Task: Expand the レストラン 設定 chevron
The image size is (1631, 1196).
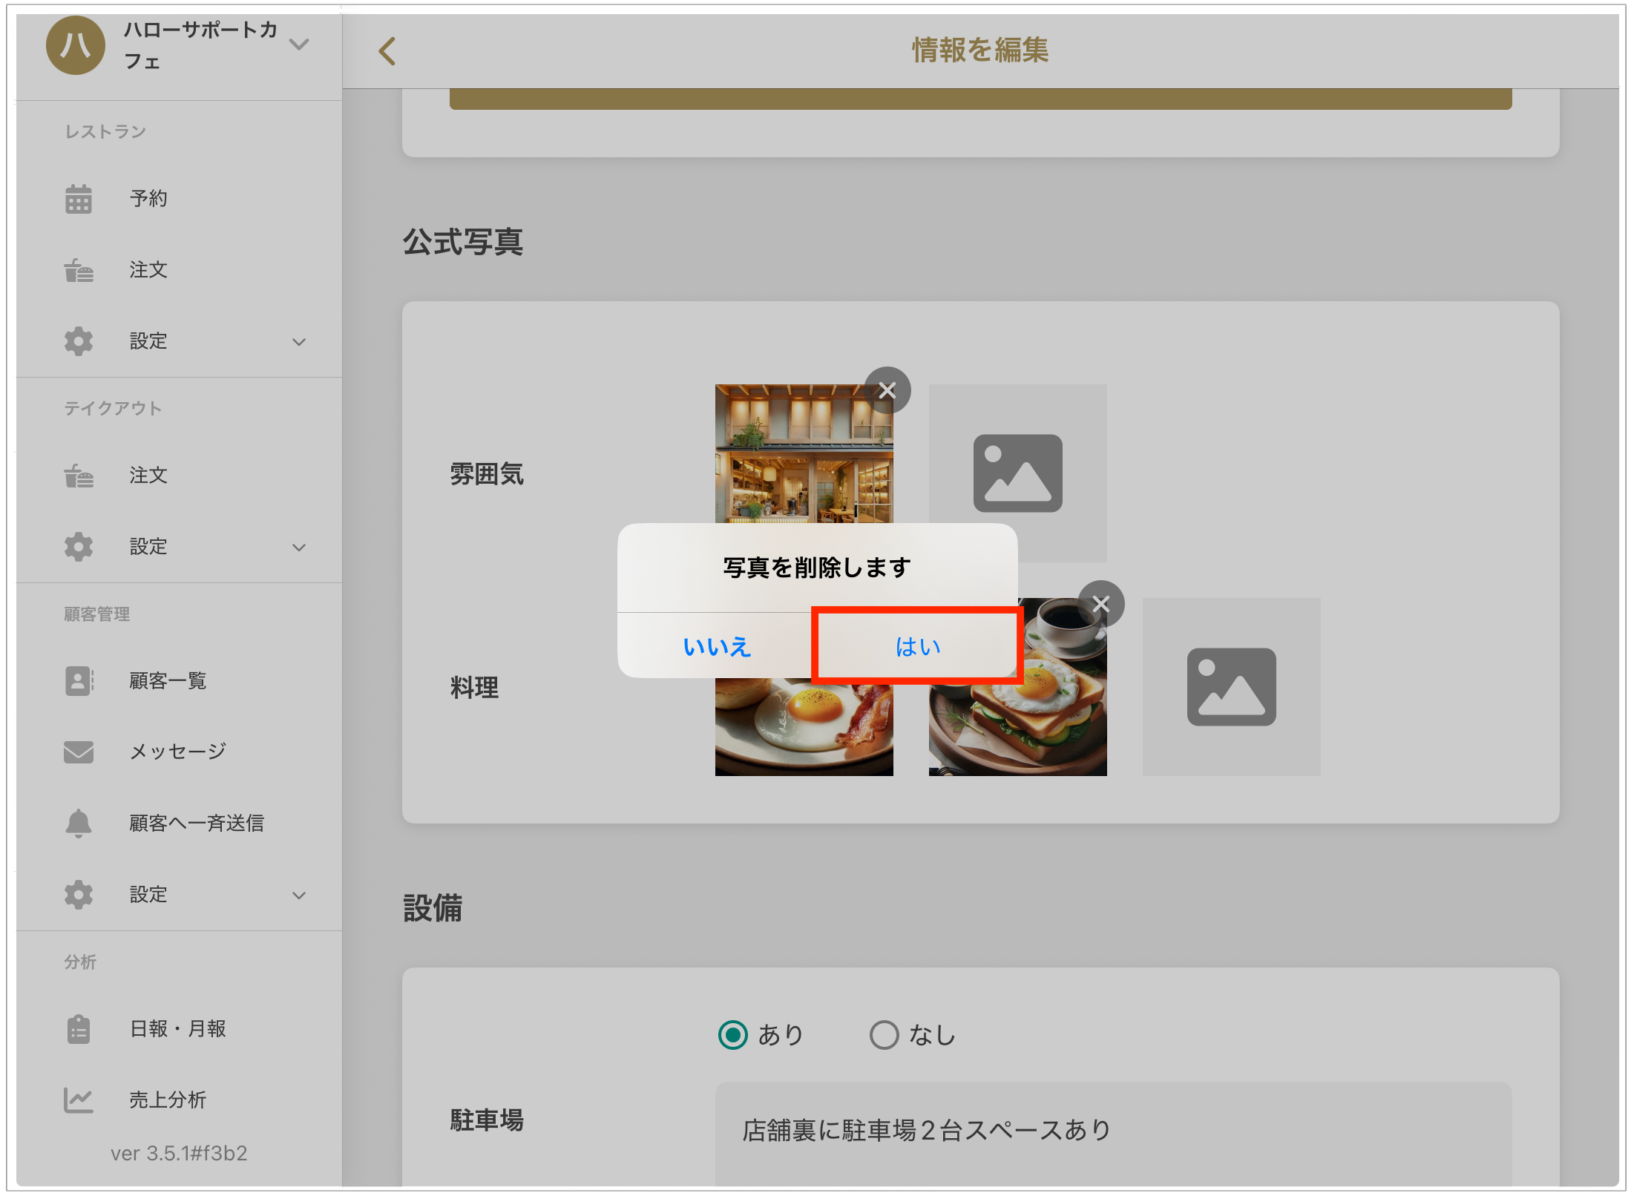Action: coord(299,342)
